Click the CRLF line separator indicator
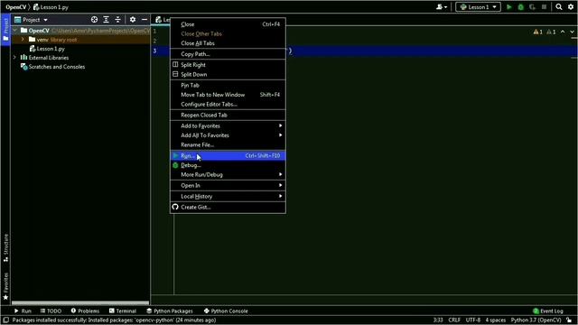The width and height of the screenshot is (578, 325). point(454,320)
